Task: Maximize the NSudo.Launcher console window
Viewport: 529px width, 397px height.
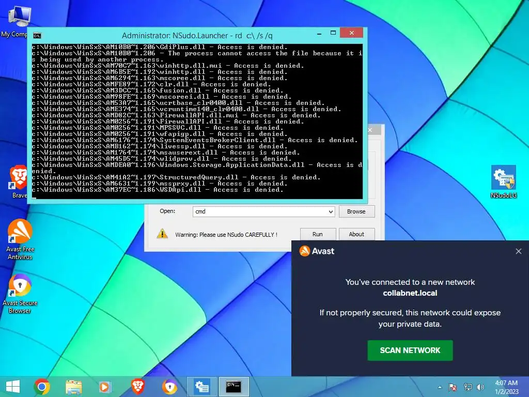Action: tap(333, 33)
